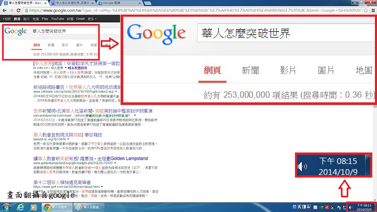Click the IME 'A' language bar icon

(x=299, y=207)
